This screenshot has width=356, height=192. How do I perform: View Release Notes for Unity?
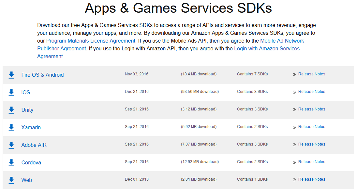(312, 109)
